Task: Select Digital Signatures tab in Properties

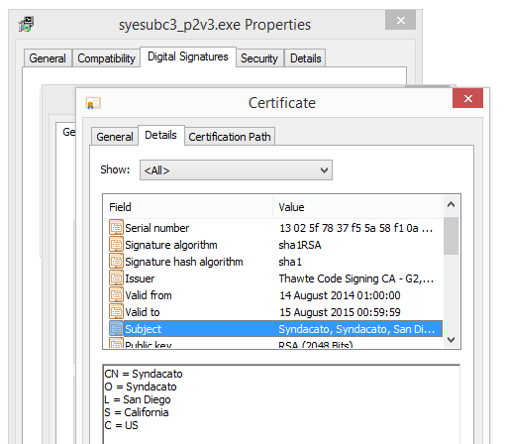Action: point(188,56)
